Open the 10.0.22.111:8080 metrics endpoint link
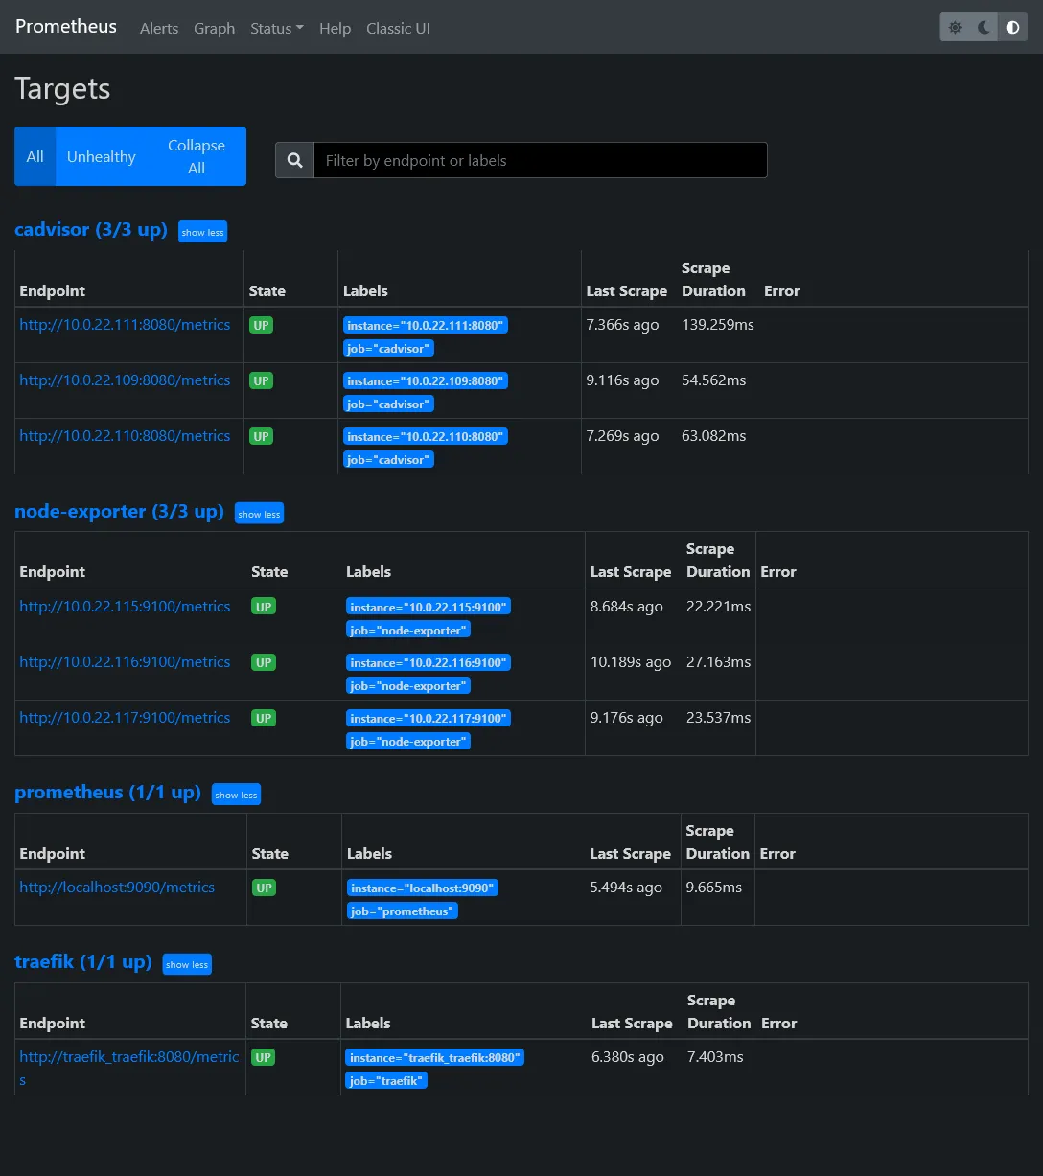Viewport: 1043px width, 1176px height. tap(125, 325)
